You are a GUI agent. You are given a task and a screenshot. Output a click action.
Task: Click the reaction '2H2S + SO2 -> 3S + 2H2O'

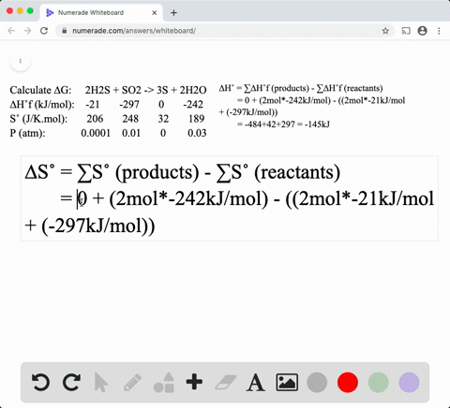tap(145, 90)
